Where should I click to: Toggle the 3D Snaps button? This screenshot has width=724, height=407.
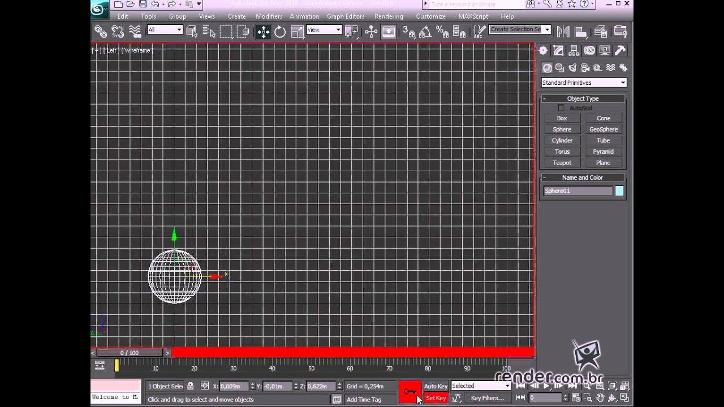(408, 32)
